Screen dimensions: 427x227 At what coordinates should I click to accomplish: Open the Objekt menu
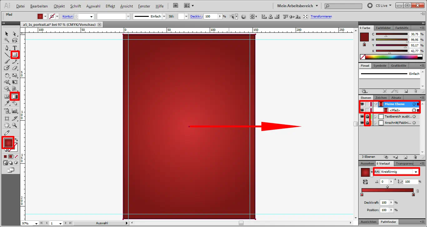pyautogui.click(x=59, y=6)
